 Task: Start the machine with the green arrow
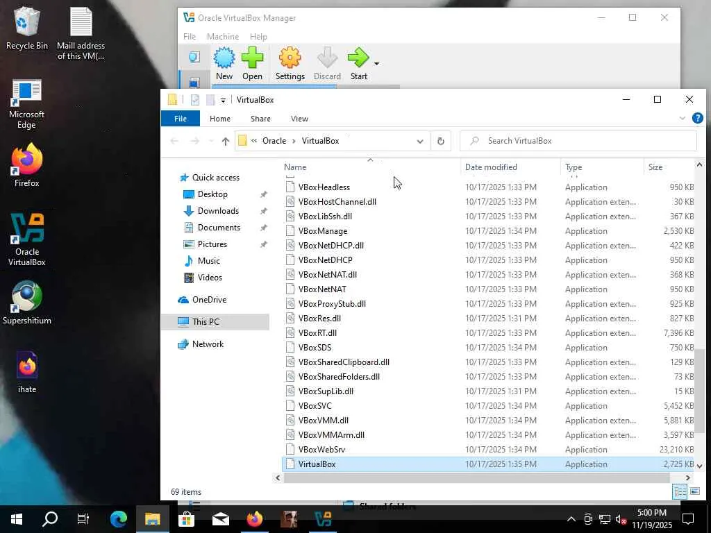click(358, 63)
